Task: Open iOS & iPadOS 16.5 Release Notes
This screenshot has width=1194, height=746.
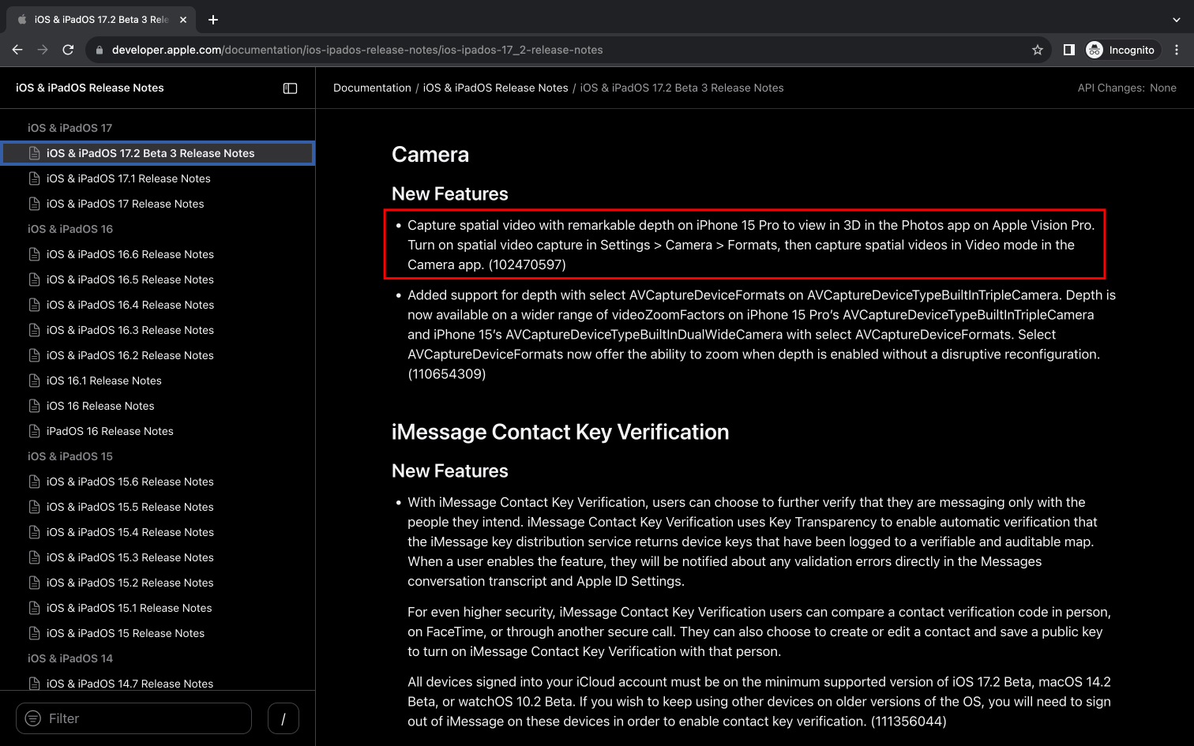Action: coord(130,279)
